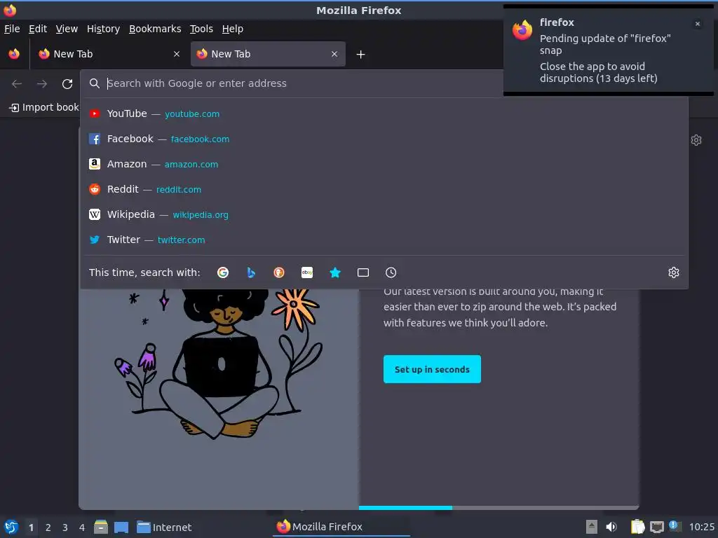Search bookmarks using the star icon
Viewport: 718px width, 538px height.
[335, 273]
